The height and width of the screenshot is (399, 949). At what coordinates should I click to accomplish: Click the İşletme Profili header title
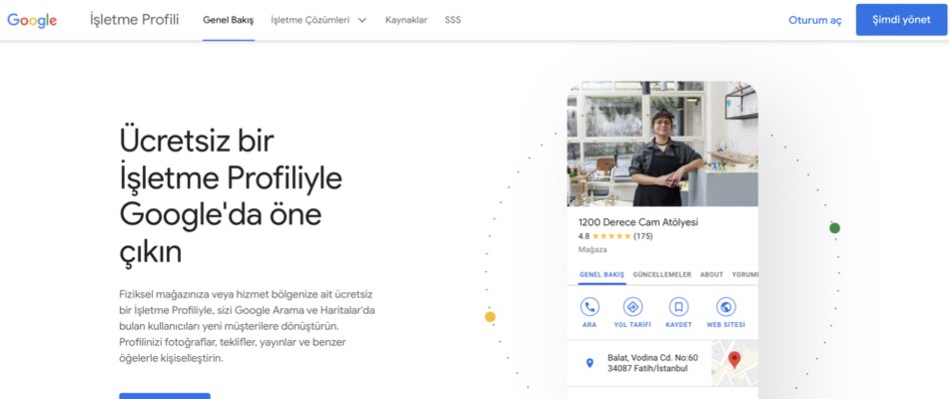pos(134,20)
